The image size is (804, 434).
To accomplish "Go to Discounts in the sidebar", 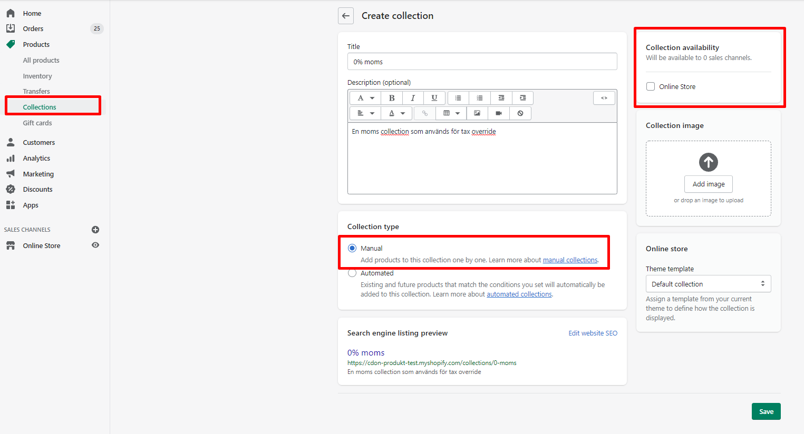I will (x=37, y=190).
